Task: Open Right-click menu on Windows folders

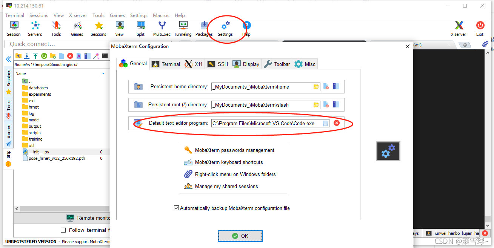Action: tap(230, 174)
